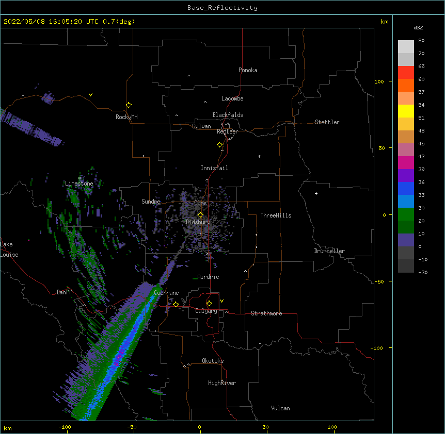Viewport: 445px width, 434px height.
Task: Click the caret marker west of Blackfalds
Action: pos(177,115)
